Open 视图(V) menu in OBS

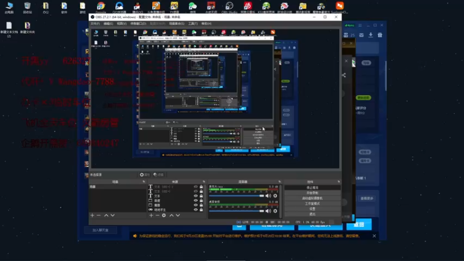[x=122, y=24]
